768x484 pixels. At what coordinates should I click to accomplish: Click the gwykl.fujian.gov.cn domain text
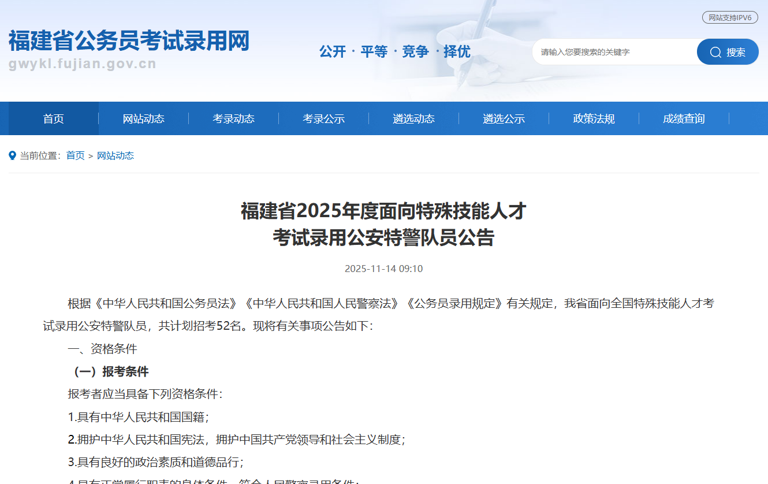coord(81,65)
